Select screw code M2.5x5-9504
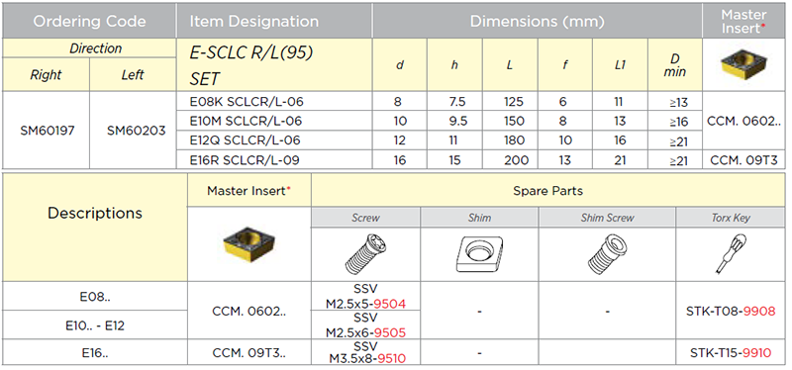 click(365, 304)
